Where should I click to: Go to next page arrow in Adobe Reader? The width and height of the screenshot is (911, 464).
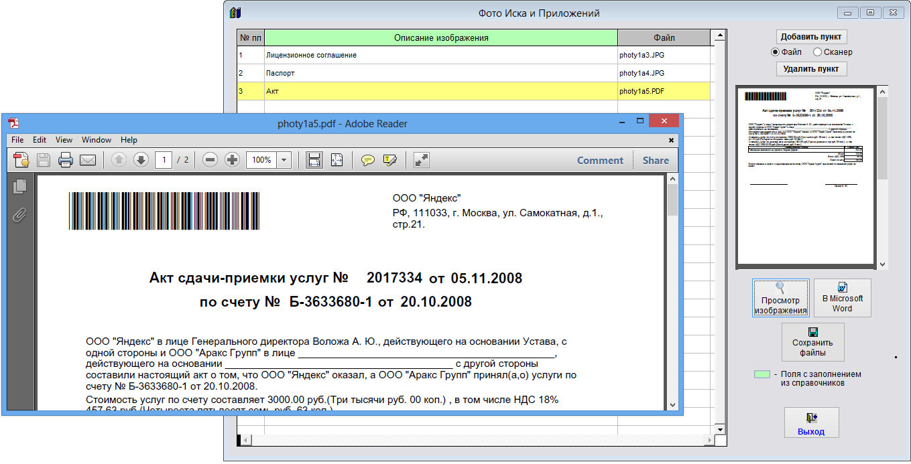[141, 160]
